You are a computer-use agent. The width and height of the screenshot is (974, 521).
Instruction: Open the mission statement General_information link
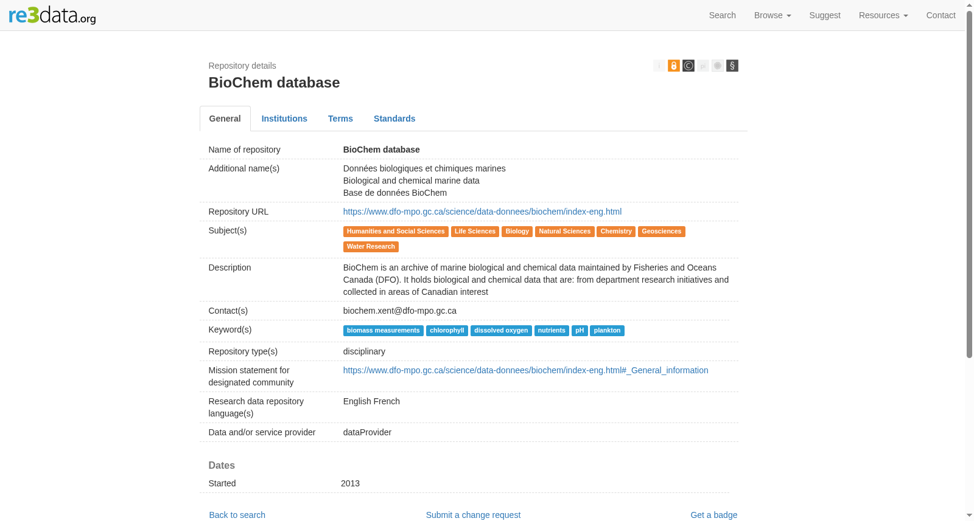[526, 370]
